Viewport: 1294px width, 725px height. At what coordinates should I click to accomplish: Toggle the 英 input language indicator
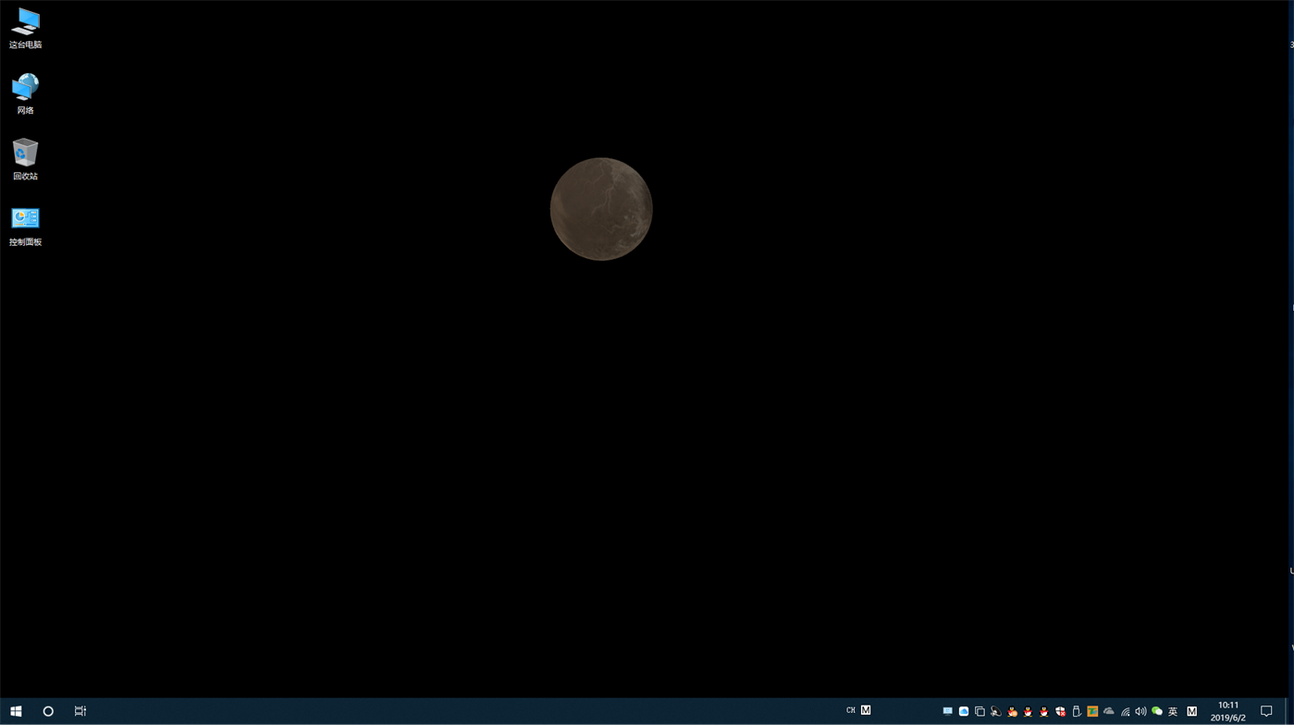coord(1171,711)
